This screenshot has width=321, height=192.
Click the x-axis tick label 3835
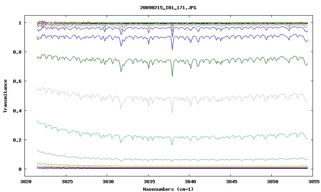click(x=149, y=182)
